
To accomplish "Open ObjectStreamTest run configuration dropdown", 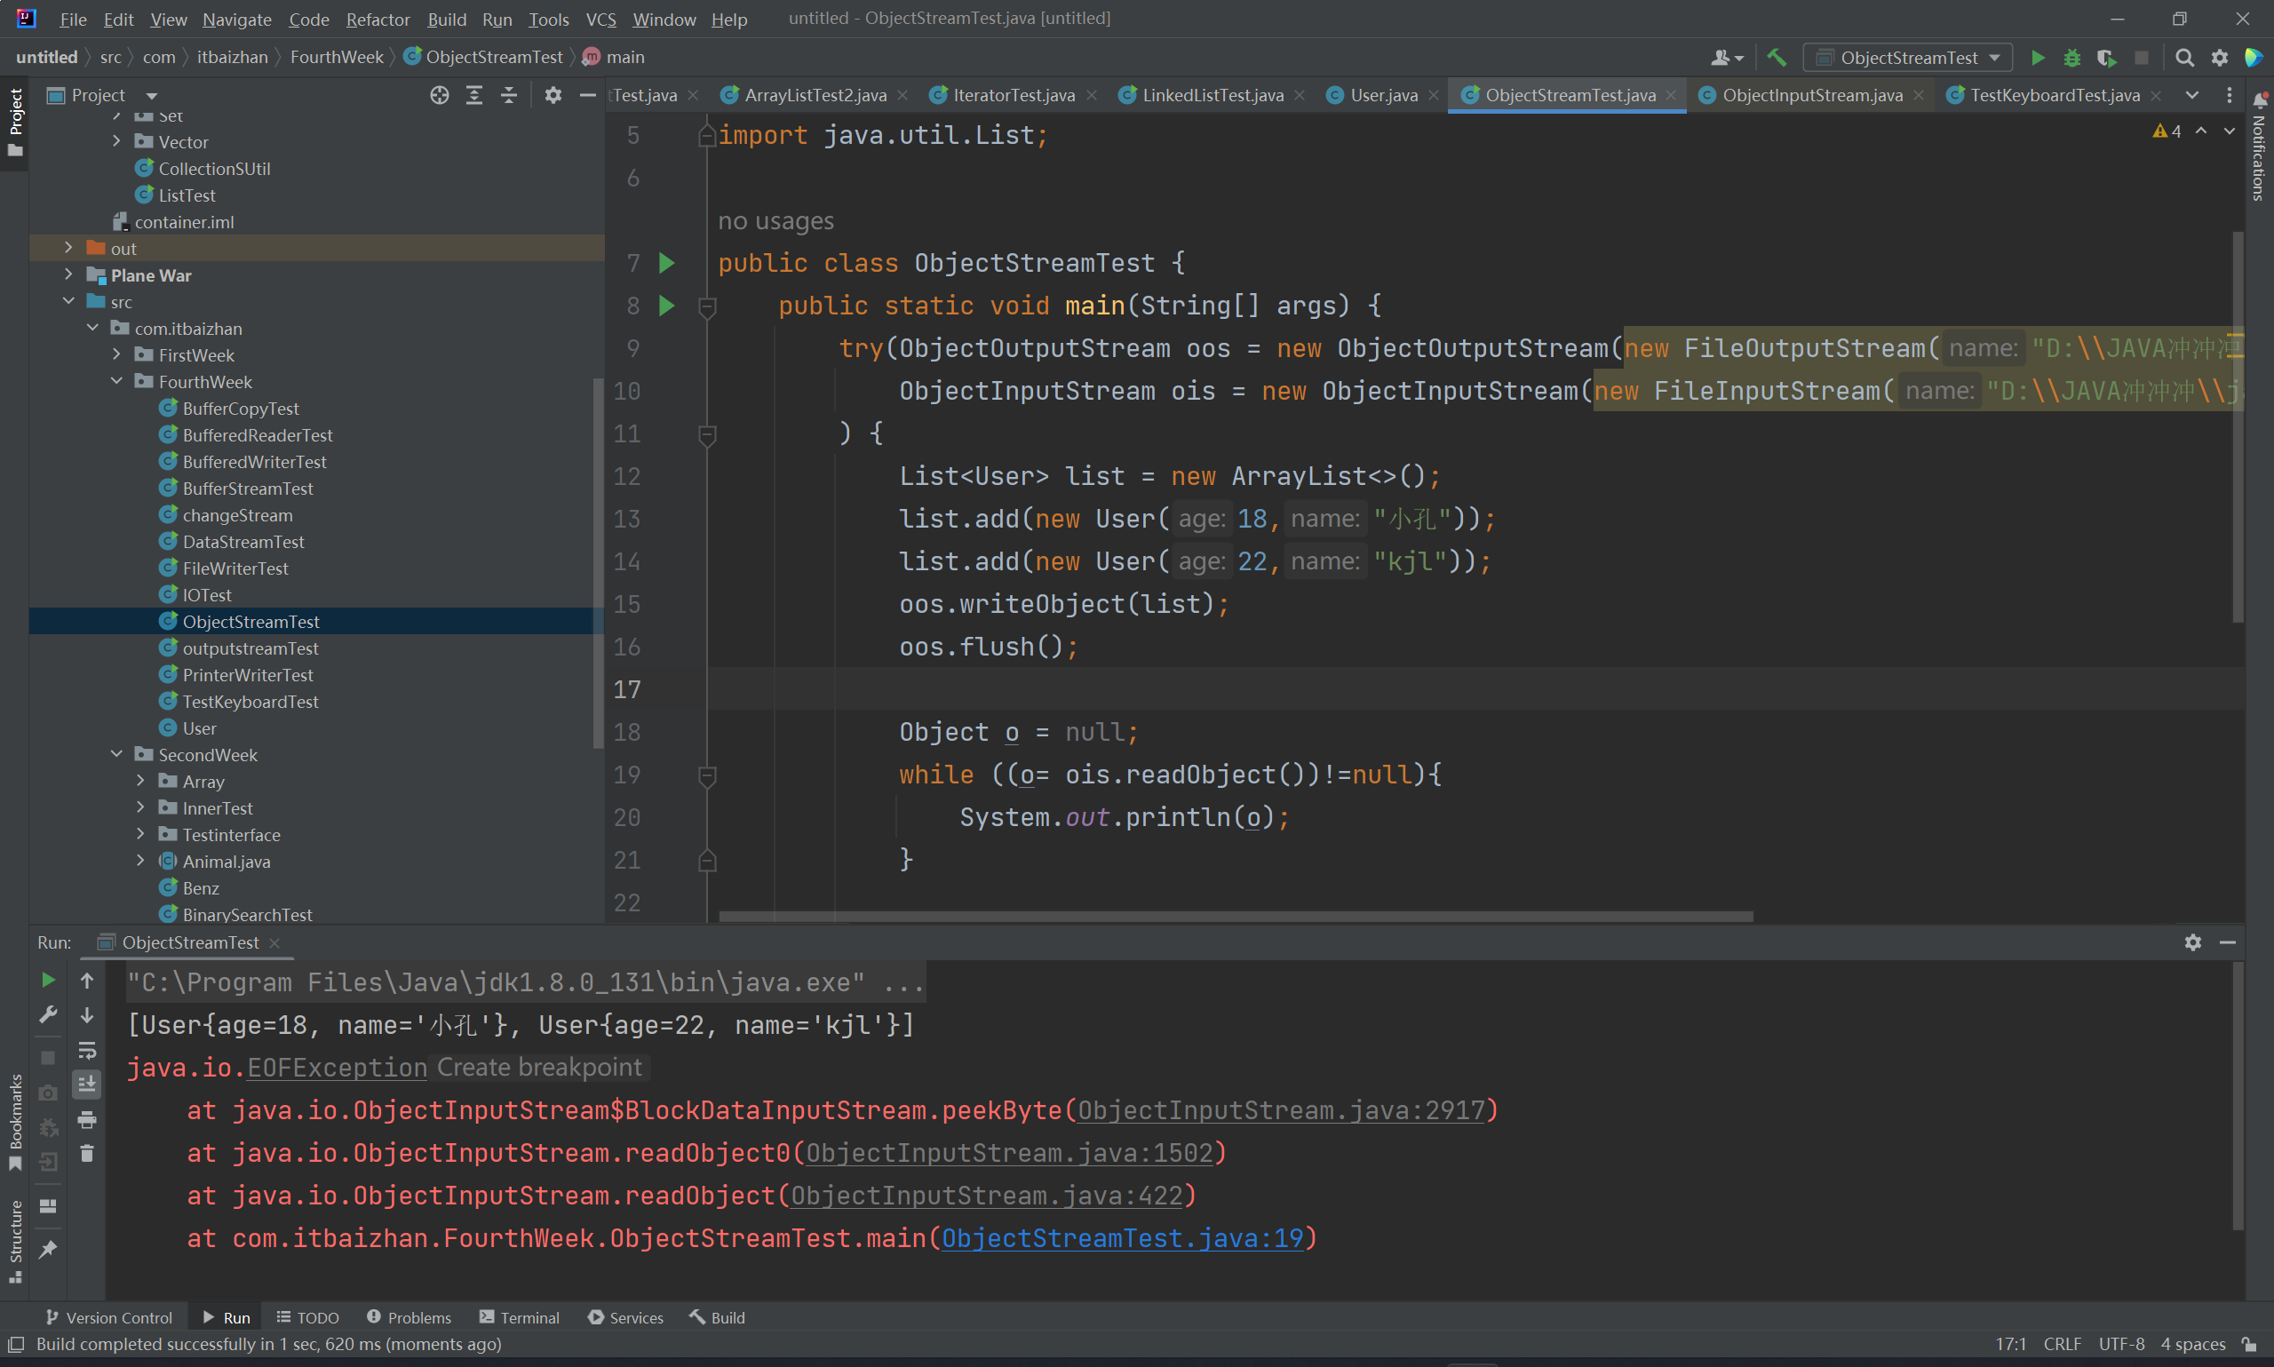I will pyautogui.click(x=1907, y=58).
